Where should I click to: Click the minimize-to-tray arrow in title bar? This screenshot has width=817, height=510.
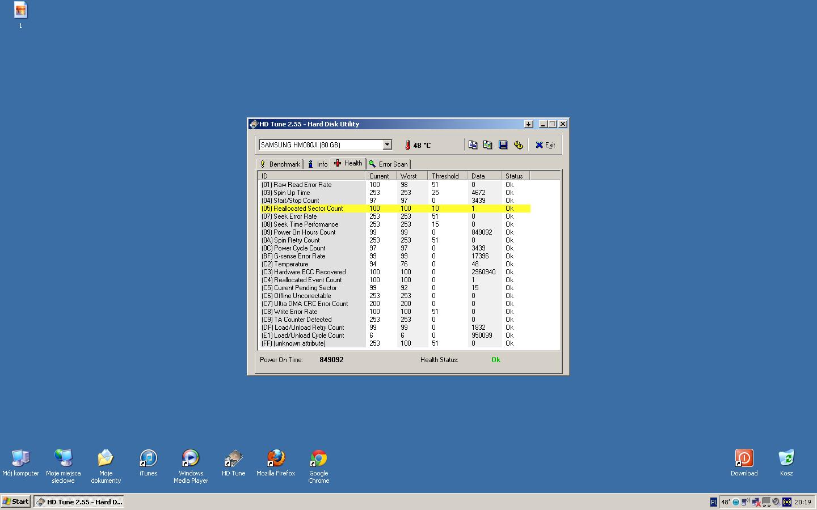528,124
